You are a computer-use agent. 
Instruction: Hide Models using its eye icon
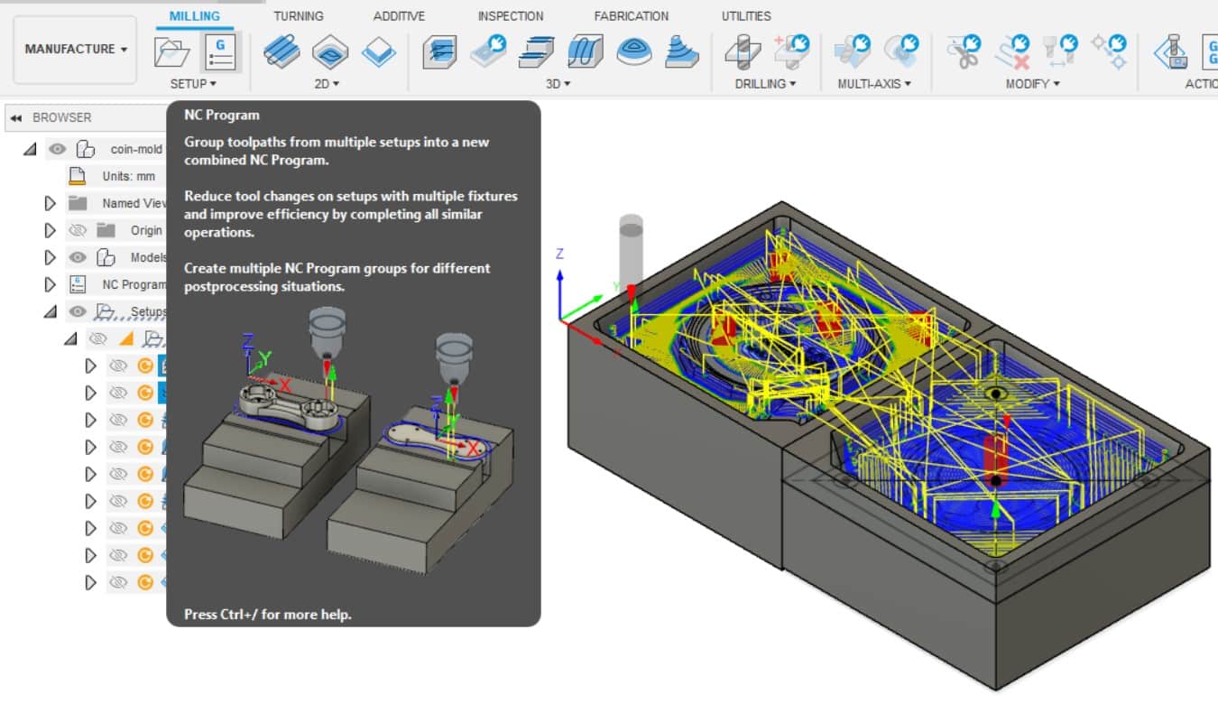point(78,257)
